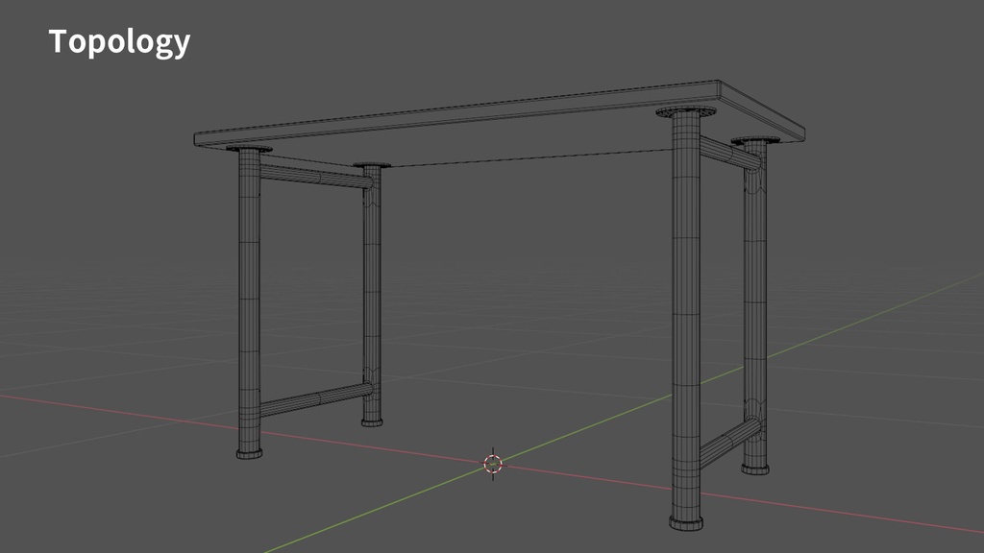Select the 3D cursor at the world origin

pos(492,465)
